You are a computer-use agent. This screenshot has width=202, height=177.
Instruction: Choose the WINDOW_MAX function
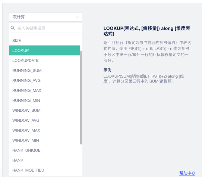click(x=26, y=130)
